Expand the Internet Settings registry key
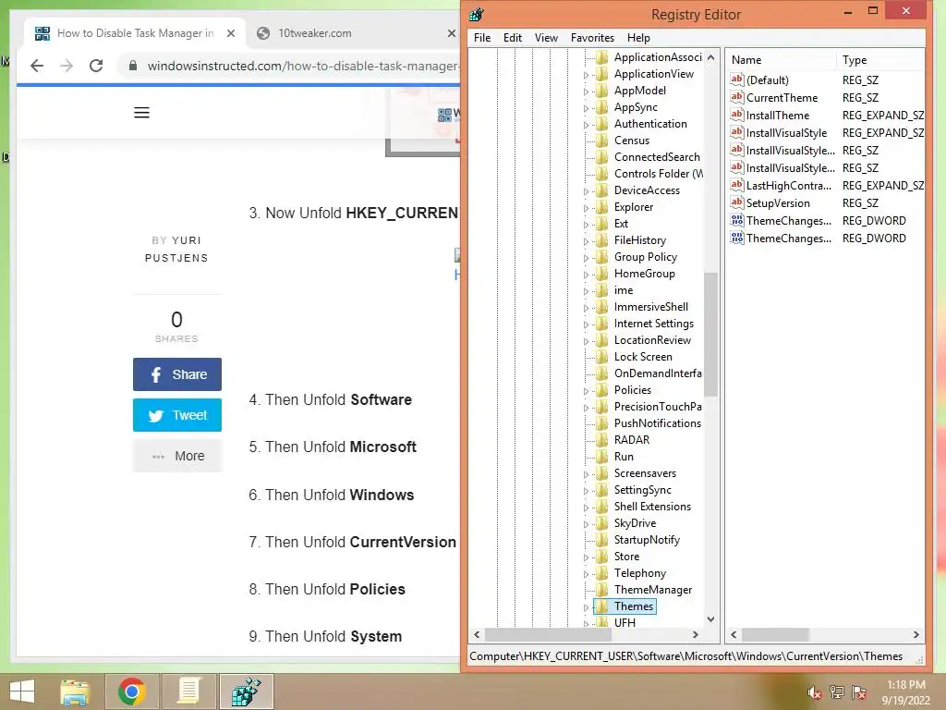Screen dimensions: 946x710 [x=586, y=324]
